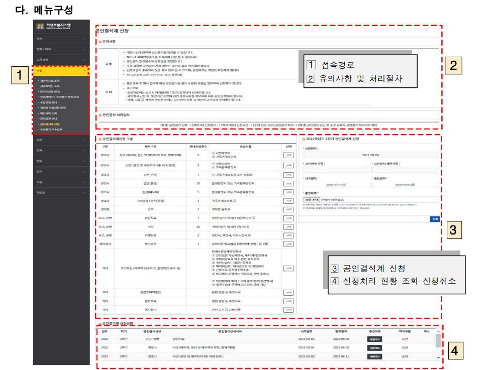Expand the 학적 sidebar menu
Screen dimensions: 495x370
(x=60, y=38)
